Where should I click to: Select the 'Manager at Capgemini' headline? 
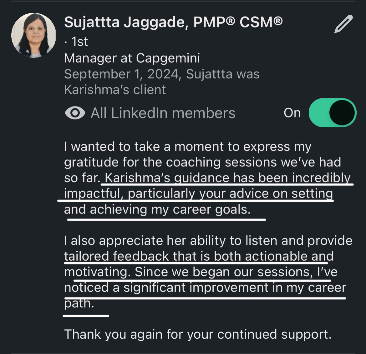coord(132,58)
